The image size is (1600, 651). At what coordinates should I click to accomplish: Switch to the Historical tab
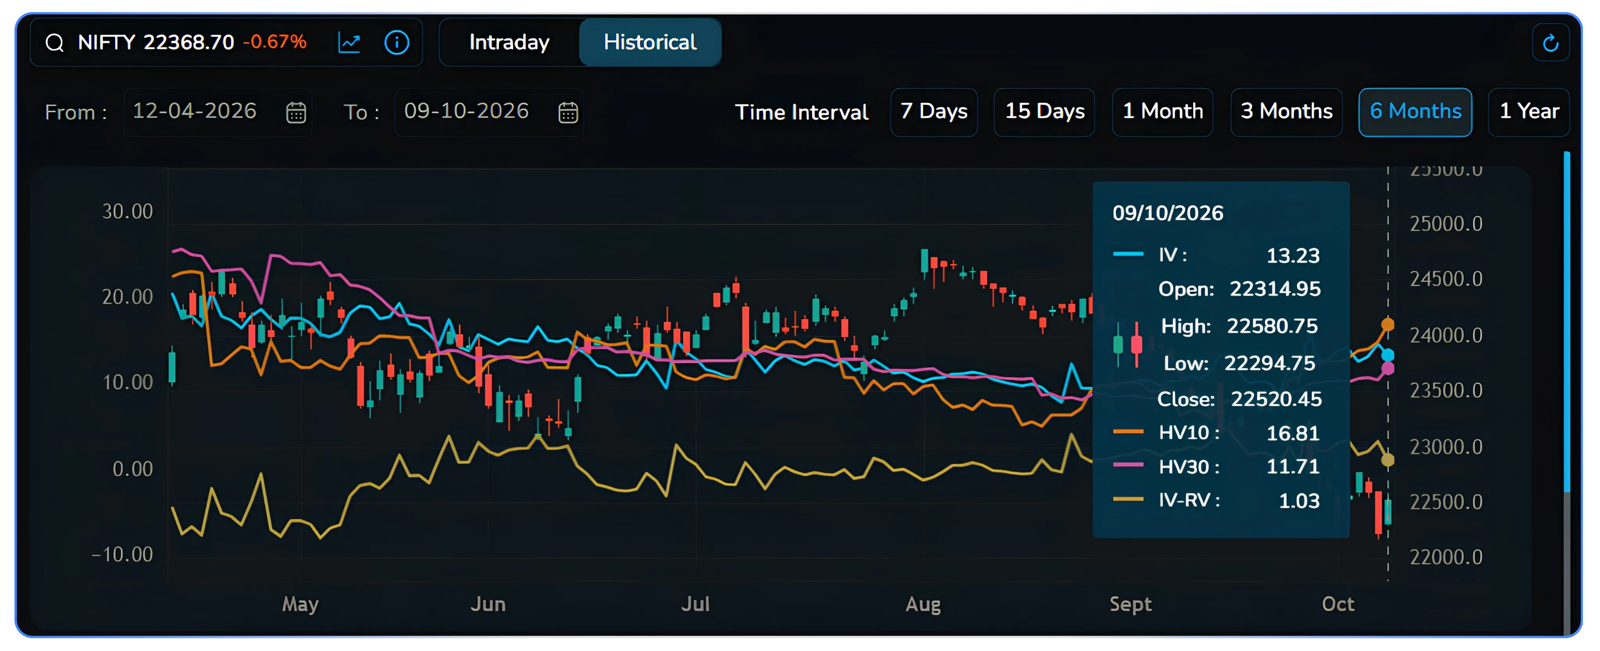point(650,42)
